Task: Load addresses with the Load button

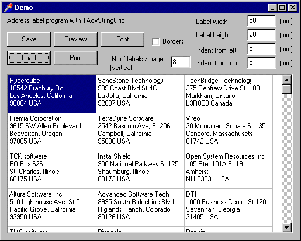Action: 29,58
